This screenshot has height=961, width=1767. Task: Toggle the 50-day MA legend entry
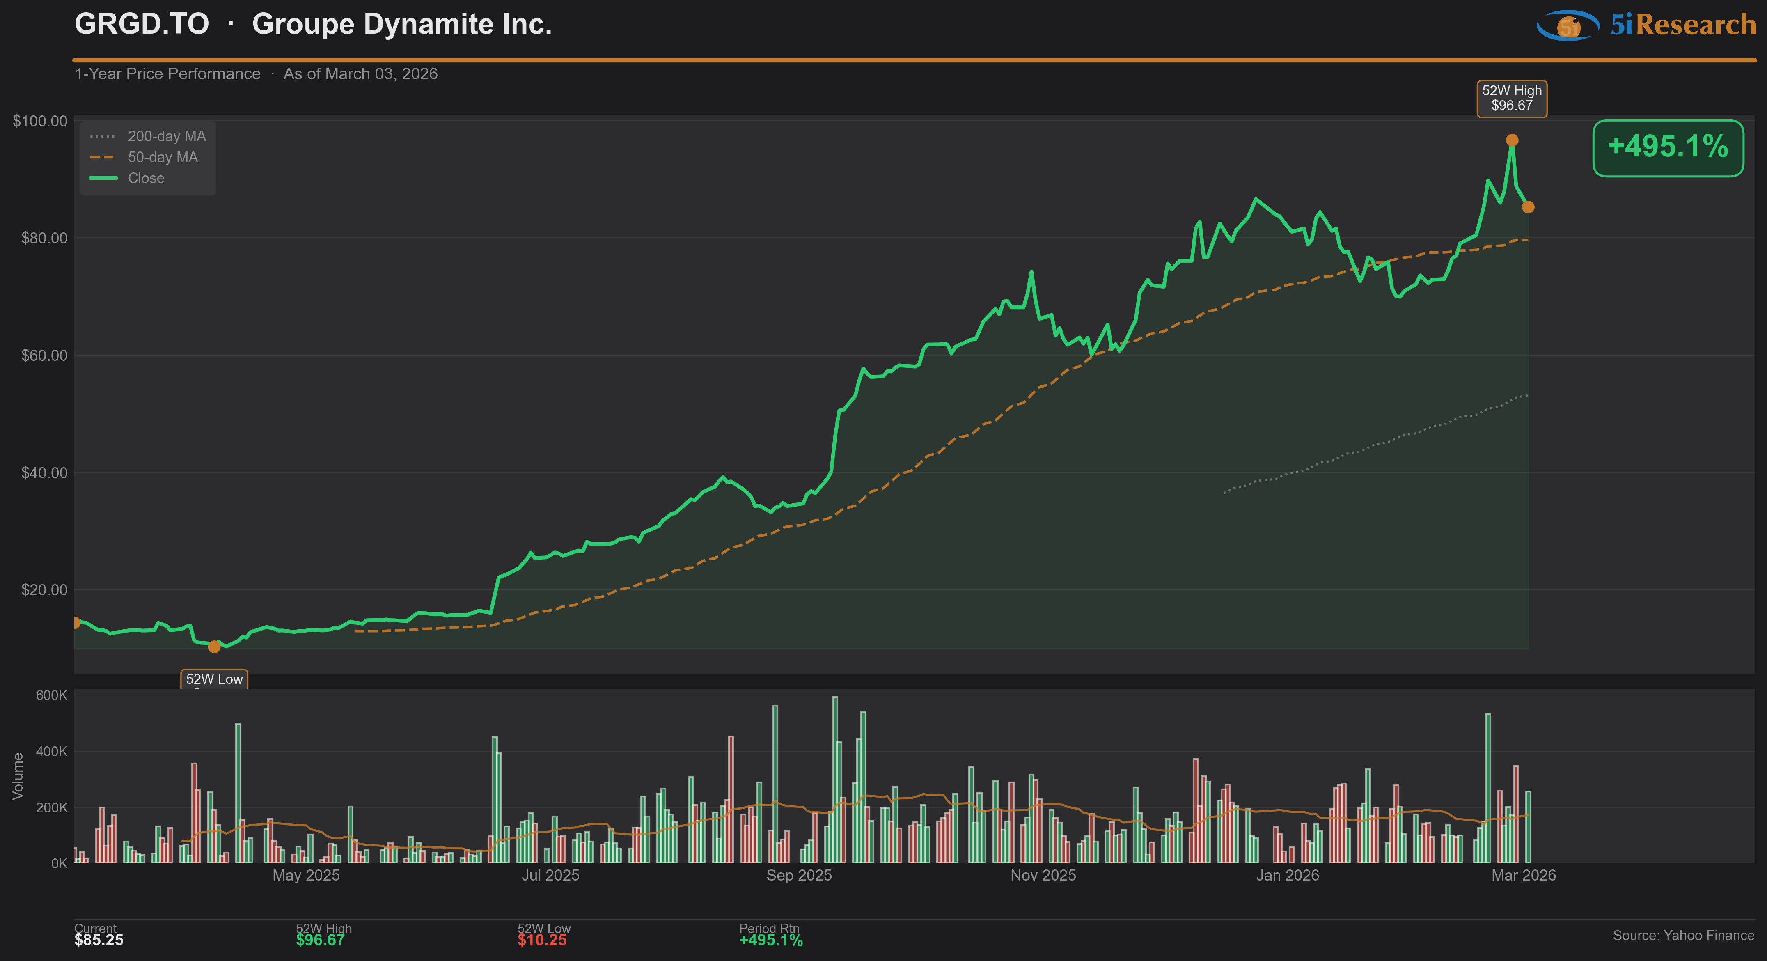pos(163,158)
